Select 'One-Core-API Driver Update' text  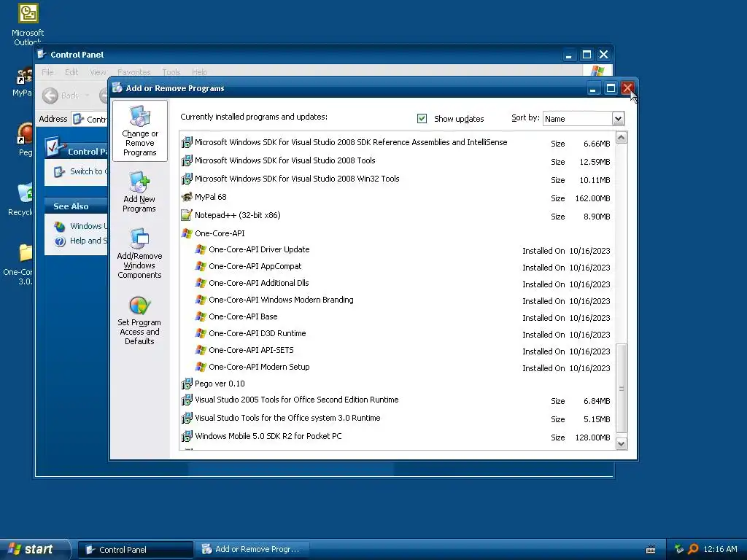pyautogui.click(x=259, y=249)
